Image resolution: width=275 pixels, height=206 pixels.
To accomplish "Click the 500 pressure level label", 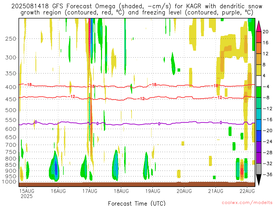I will 10,110.
